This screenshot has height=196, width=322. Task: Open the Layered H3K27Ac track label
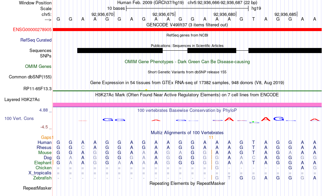tap(22, 100)
